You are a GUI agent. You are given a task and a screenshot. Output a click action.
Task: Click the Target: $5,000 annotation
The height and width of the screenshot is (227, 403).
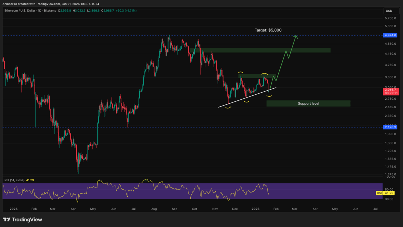click(268, 30)
